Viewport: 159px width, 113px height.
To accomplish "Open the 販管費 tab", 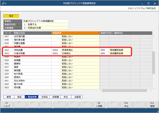I will (55, 97).
